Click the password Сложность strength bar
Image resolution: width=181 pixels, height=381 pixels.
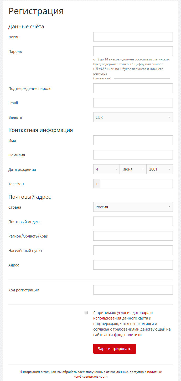tap(142, 78)
